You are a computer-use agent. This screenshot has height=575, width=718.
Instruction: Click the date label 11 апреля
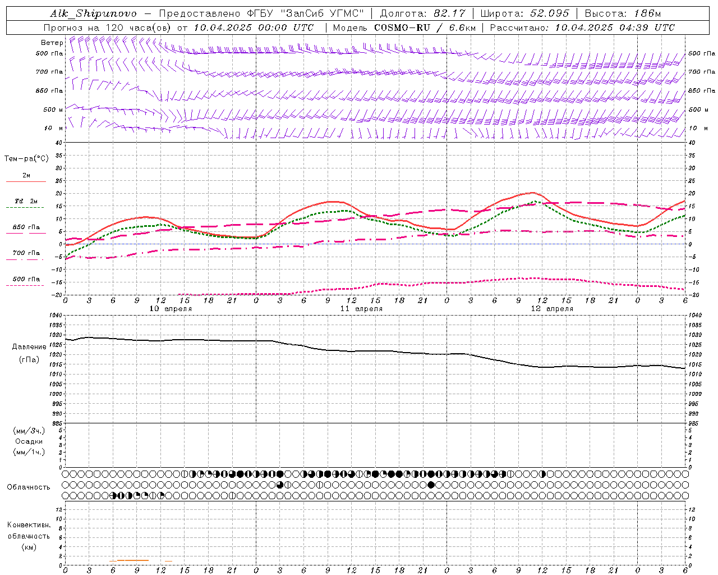pyautogui.click(x=361, y=309)
